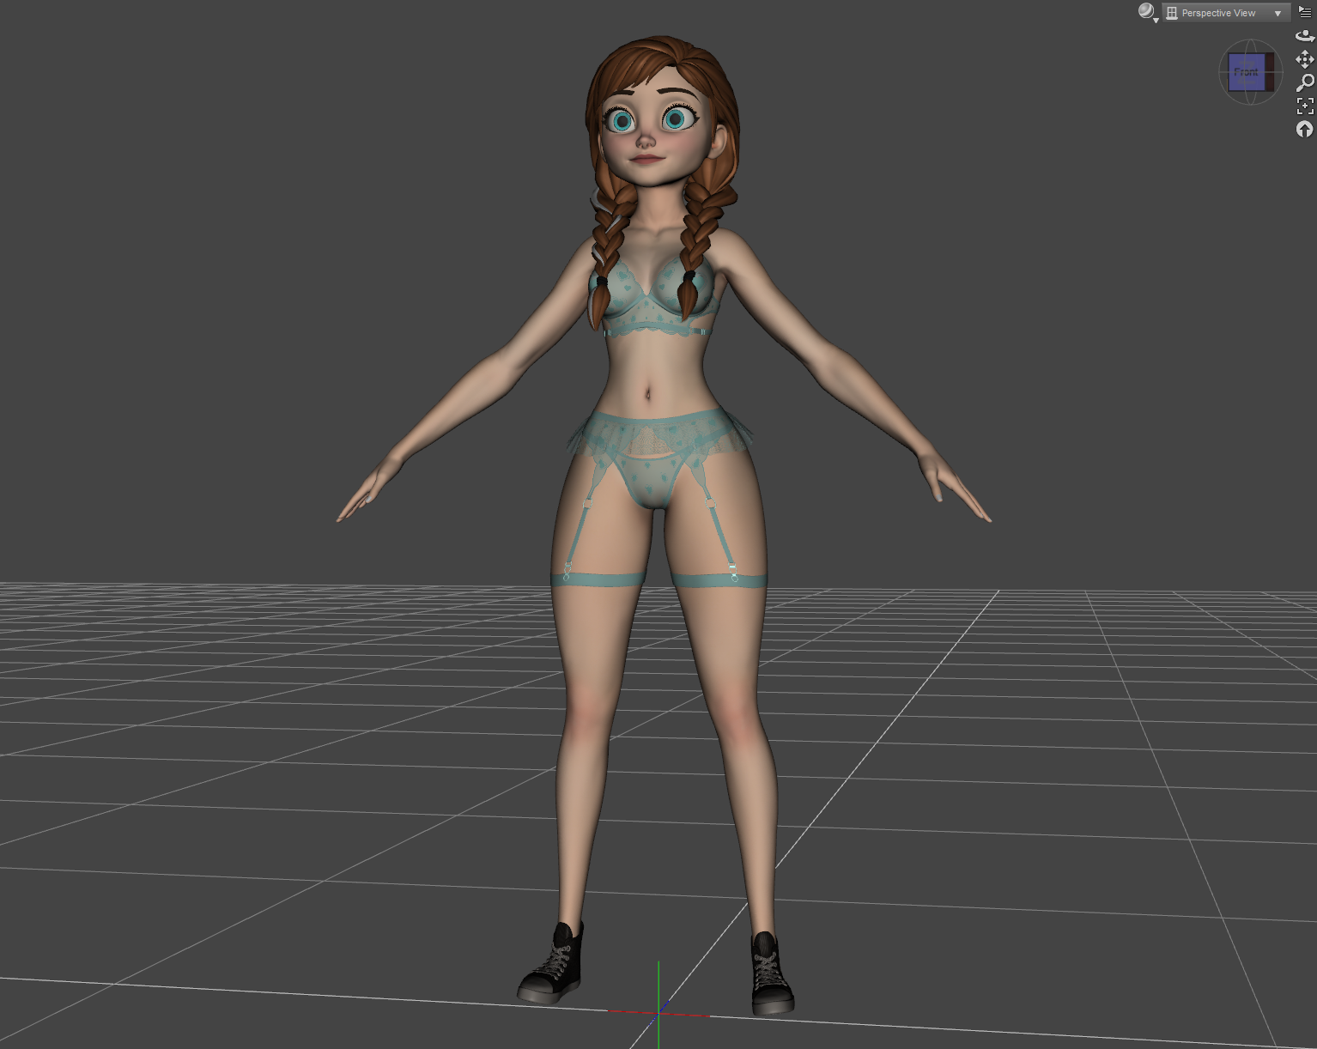Select the zoom magnifier camera control
This screenshot has height=1049, width=1317.
(x=1305, y=82)
